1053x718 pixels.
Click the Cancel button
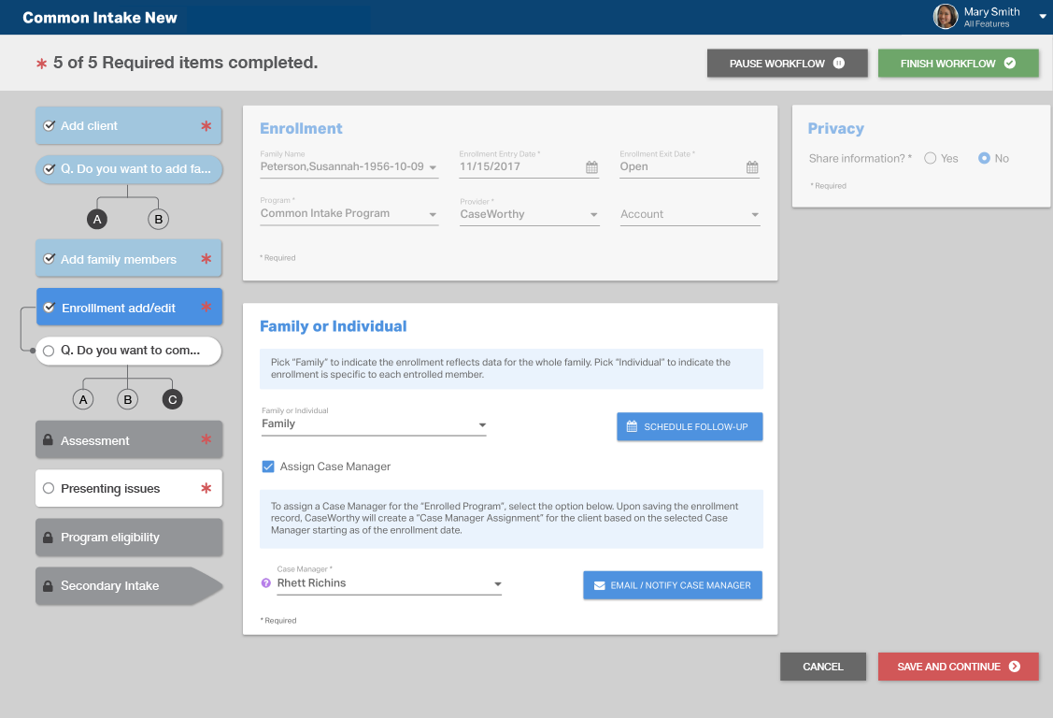[x=823, y=667]
